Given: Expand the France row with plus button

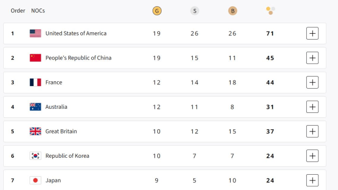Looking at the screenshot, I should coord(312,82).
